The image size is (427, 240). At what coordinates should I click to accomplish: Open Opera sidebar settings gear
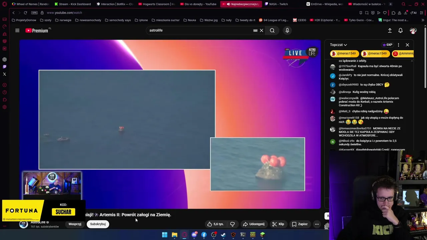5,107
